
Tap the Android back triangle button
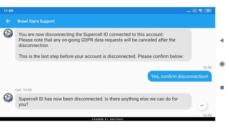pos(222,41)
